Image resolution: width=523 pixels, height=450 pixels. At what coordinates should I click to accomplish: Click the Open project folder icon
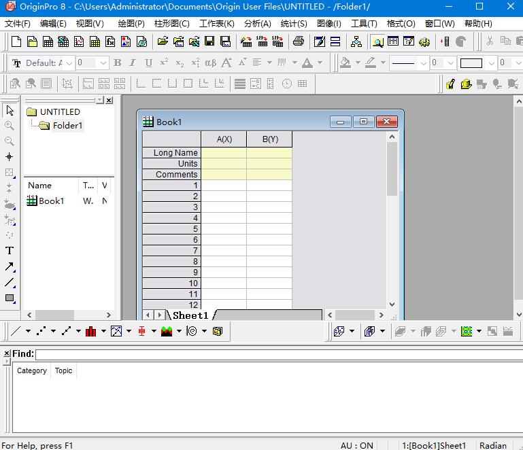(163, 41)
